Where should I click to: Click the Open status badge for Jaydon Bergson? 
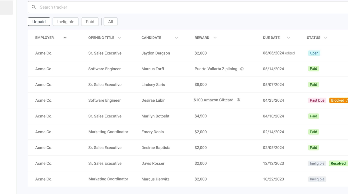tap(314, 53)
